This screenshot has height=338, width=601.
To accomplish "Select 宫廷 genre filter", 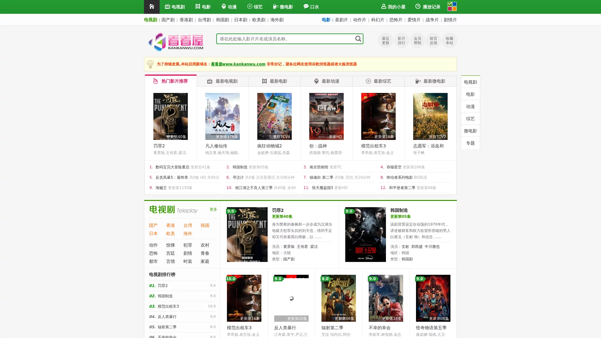I will click(x=171, y=253).
